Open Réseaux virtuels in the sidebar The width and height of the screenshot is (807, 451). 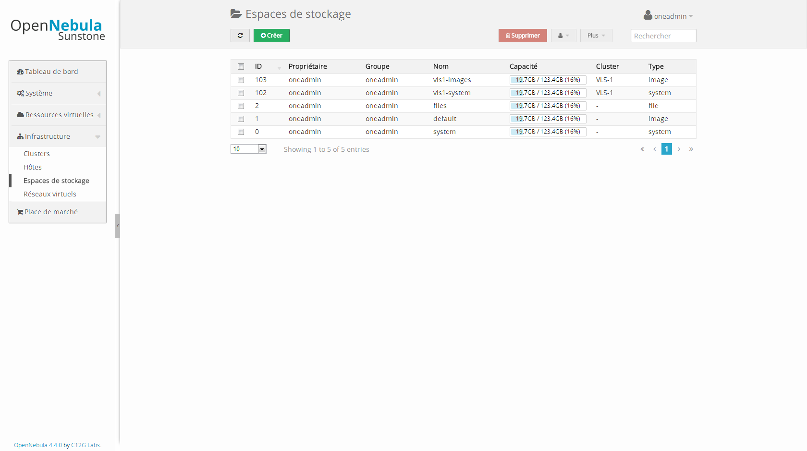[x=50, y=194]
